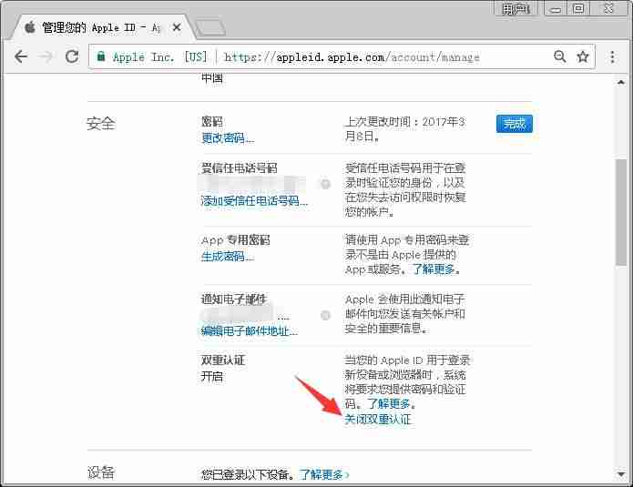Click the 双重认证 label
The image size is (633, 487).
[223, 360]
